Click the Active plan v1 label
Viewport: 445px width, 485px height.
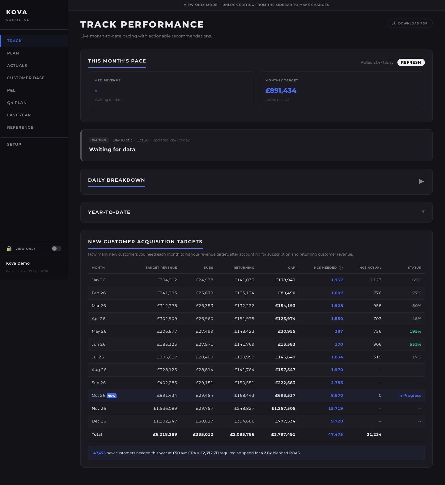coord(277,100)
